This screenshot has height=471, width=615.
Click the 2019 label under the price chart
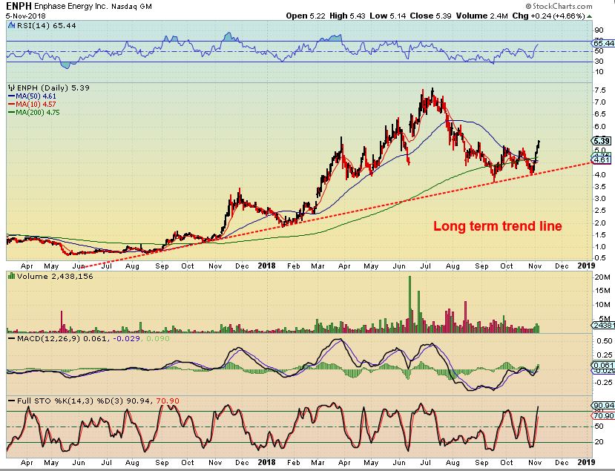[x=586, y=266]
